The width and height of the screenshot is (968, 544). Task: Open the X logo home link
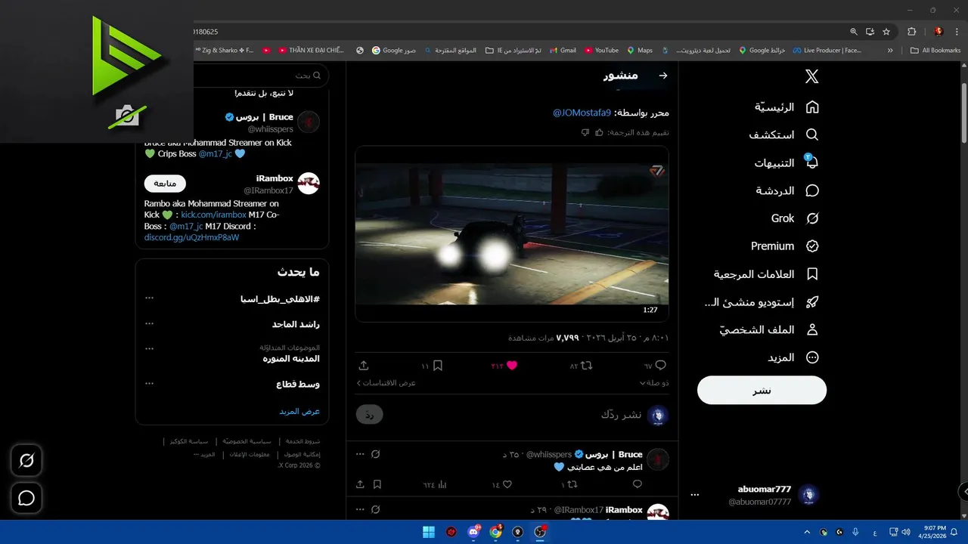pyautogui.click(x=811, y=76)
